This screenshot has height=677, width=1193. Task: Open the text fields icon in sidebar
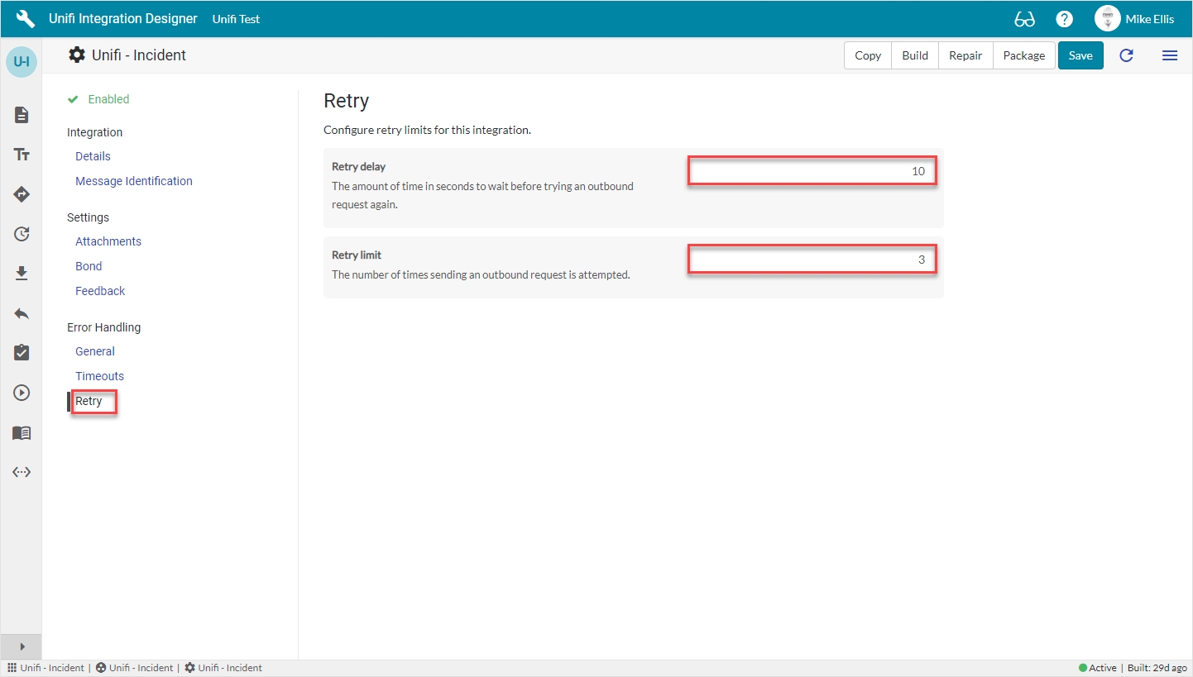coord(22,155)
